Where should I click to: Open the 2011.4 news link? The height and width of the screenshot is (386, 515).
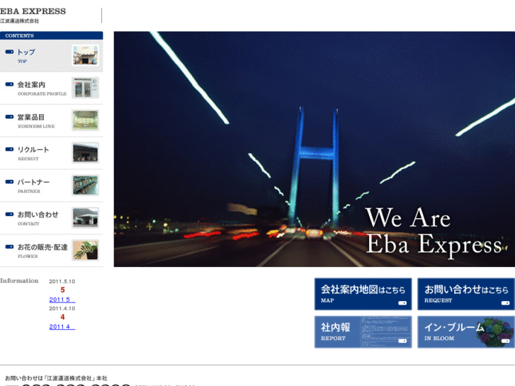tap(62, 327)
